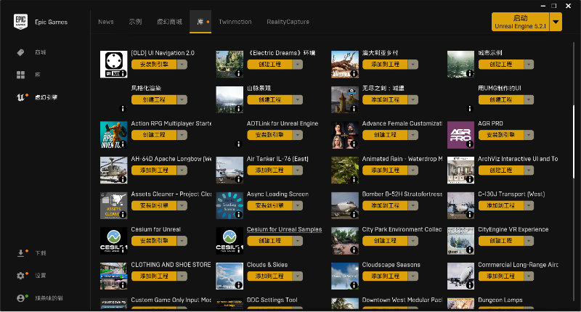Switch to the Twinmotion tab
581x312 pixels.
235,22
